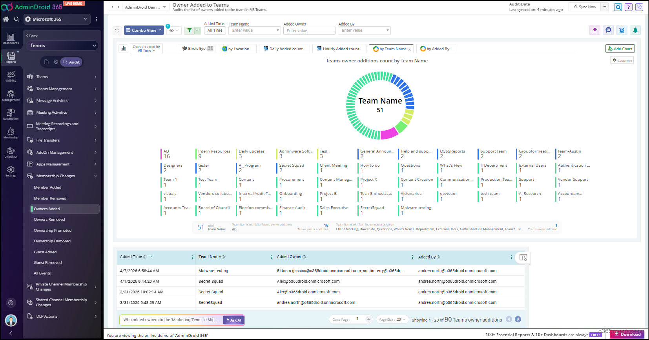Open the Automation section
Image resolution: width=649 pixels, height=340 pixels.
point(11,114)
